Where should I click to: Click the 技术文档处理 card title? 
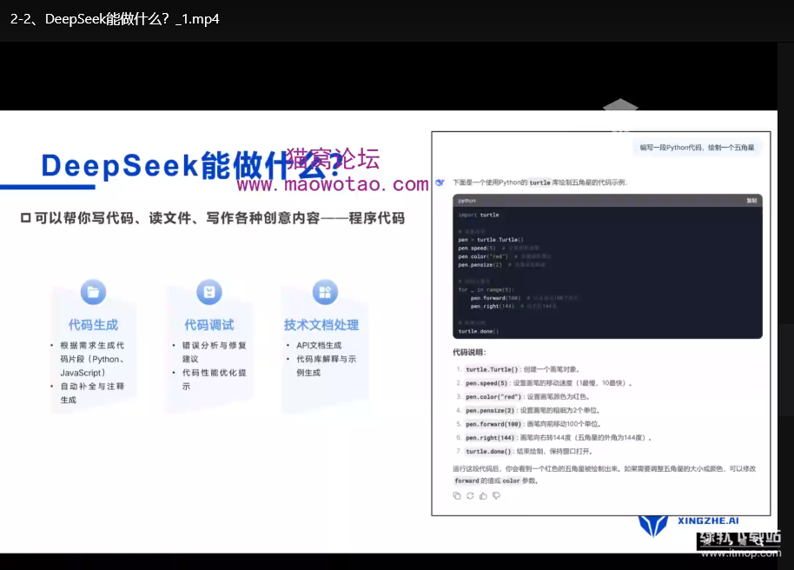(321, 325)
